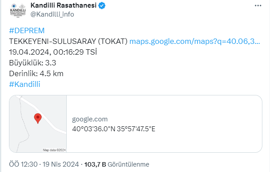
Task: Open the Kandilli Rasathanesi profile avatar
Action: pos(18,10)
